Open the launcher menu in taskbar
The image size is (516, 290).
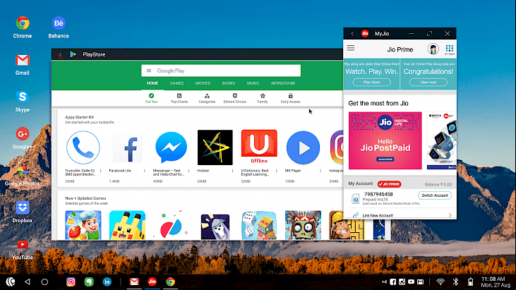(x=11, y=282)
